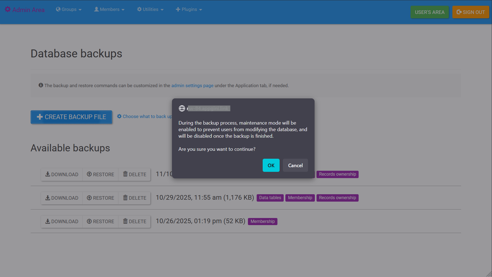Click the Membership tag on the 10/26/2025 backup
492x277 pixels.
coord(262,221)
